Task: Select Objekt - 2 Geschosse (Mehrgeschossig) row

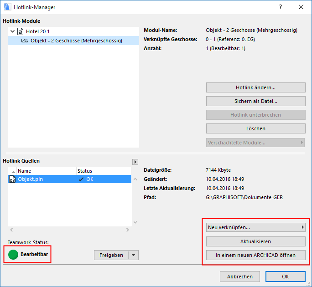Action: 73,41
